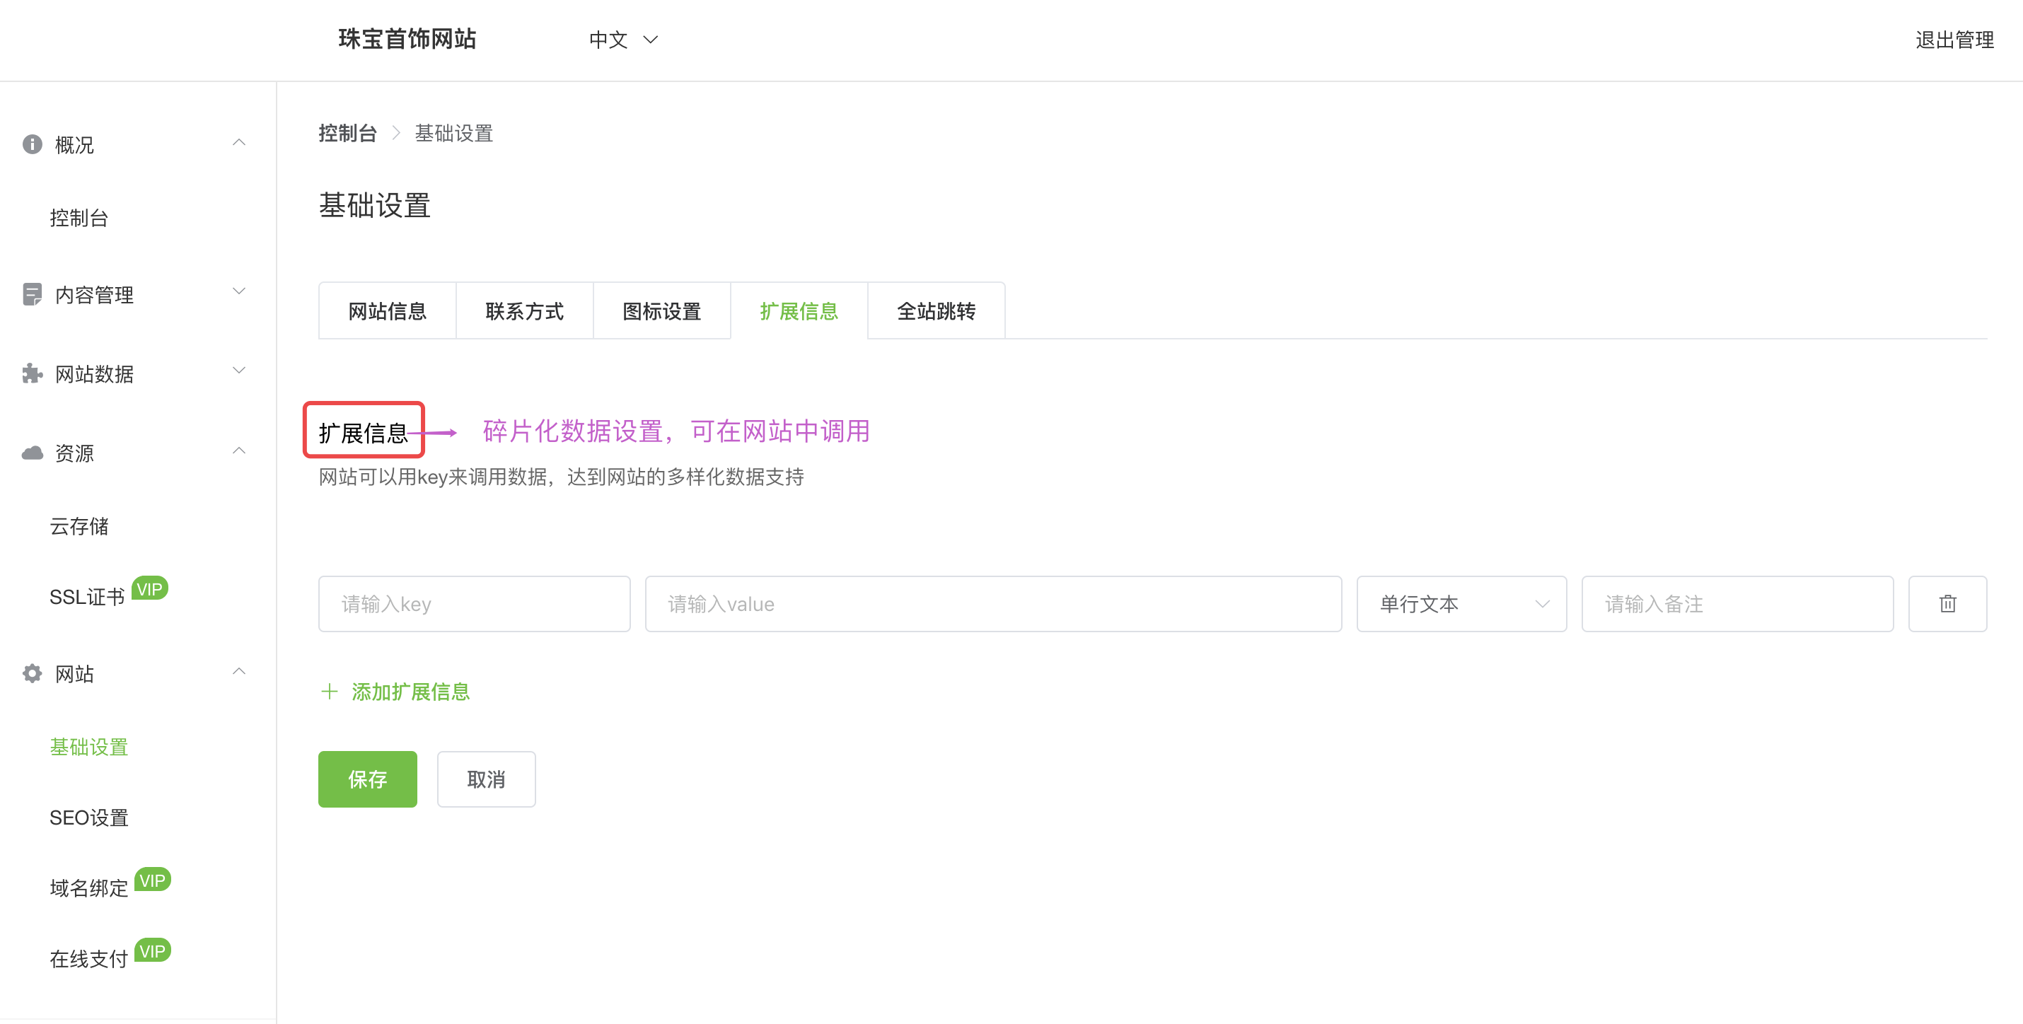The image size is (2023, 1024).
Task: Open 在线支付 in the sidebar
Action: coord(88,959)
